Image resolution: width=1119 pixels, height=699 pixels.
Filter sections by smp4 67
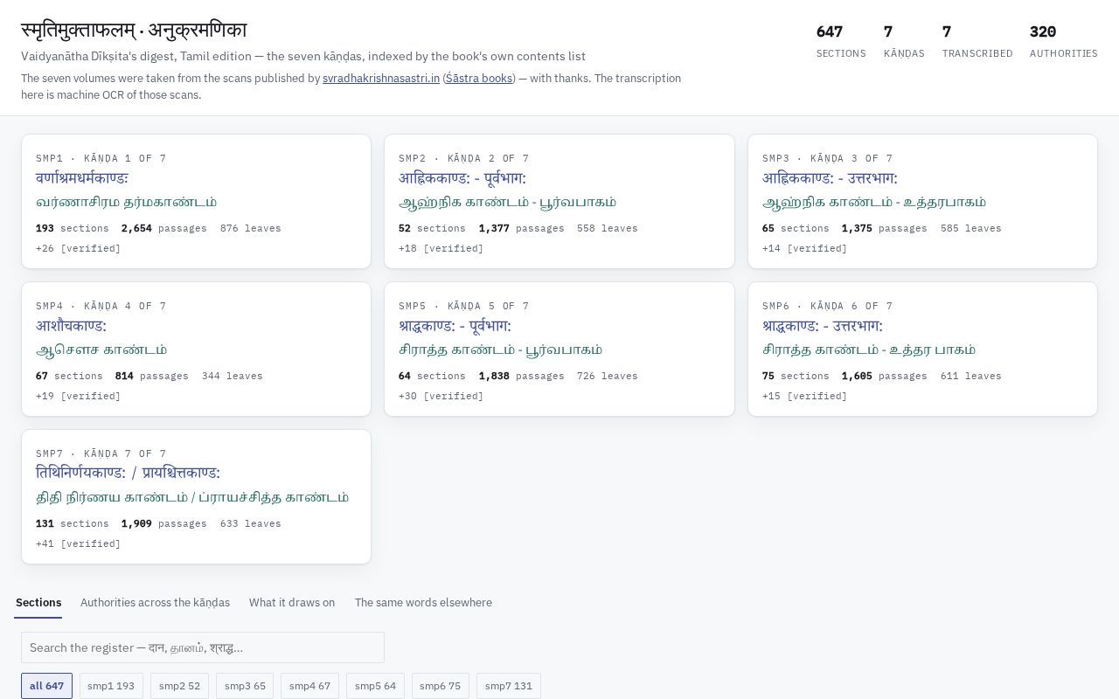309,686
